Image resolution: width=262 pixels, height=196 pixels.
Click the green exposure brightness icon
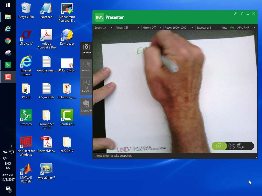[232, 28]
